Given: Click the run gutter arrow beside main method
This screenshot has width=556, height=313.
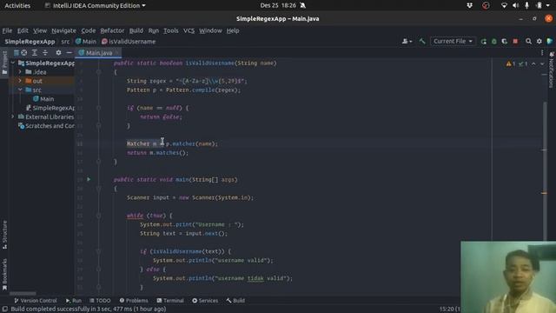Looking at the screenshot, I should click(89, 180).
